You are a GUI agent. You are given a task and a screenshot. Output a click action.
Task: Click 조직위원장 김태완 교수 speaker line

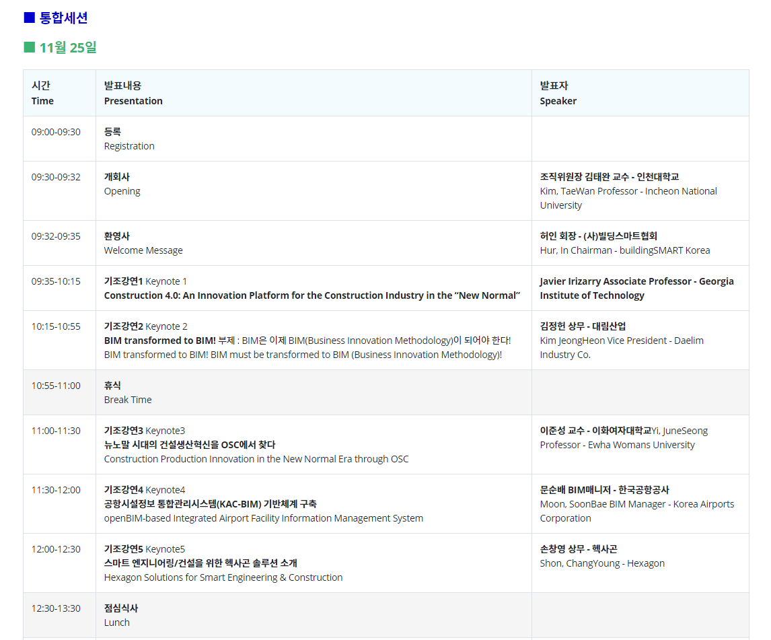tap(610, 176)
